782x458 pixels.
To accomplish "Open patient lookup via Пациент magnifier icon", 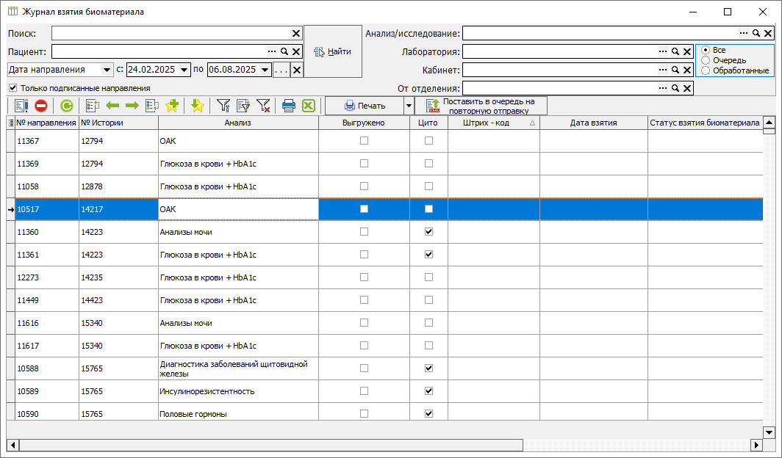I will (284, 51).
